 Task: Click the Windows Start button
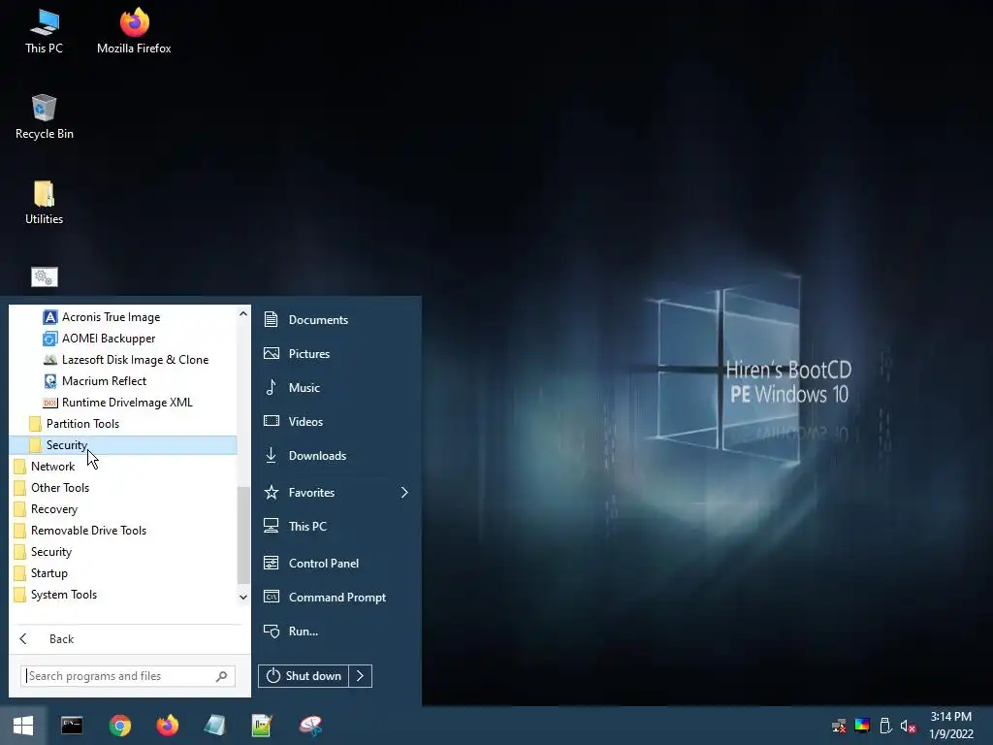pos(23,726)
